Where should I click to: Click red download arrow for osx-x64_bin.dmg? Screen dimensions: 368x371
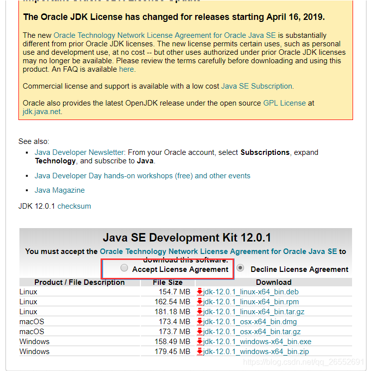(200, 322)
